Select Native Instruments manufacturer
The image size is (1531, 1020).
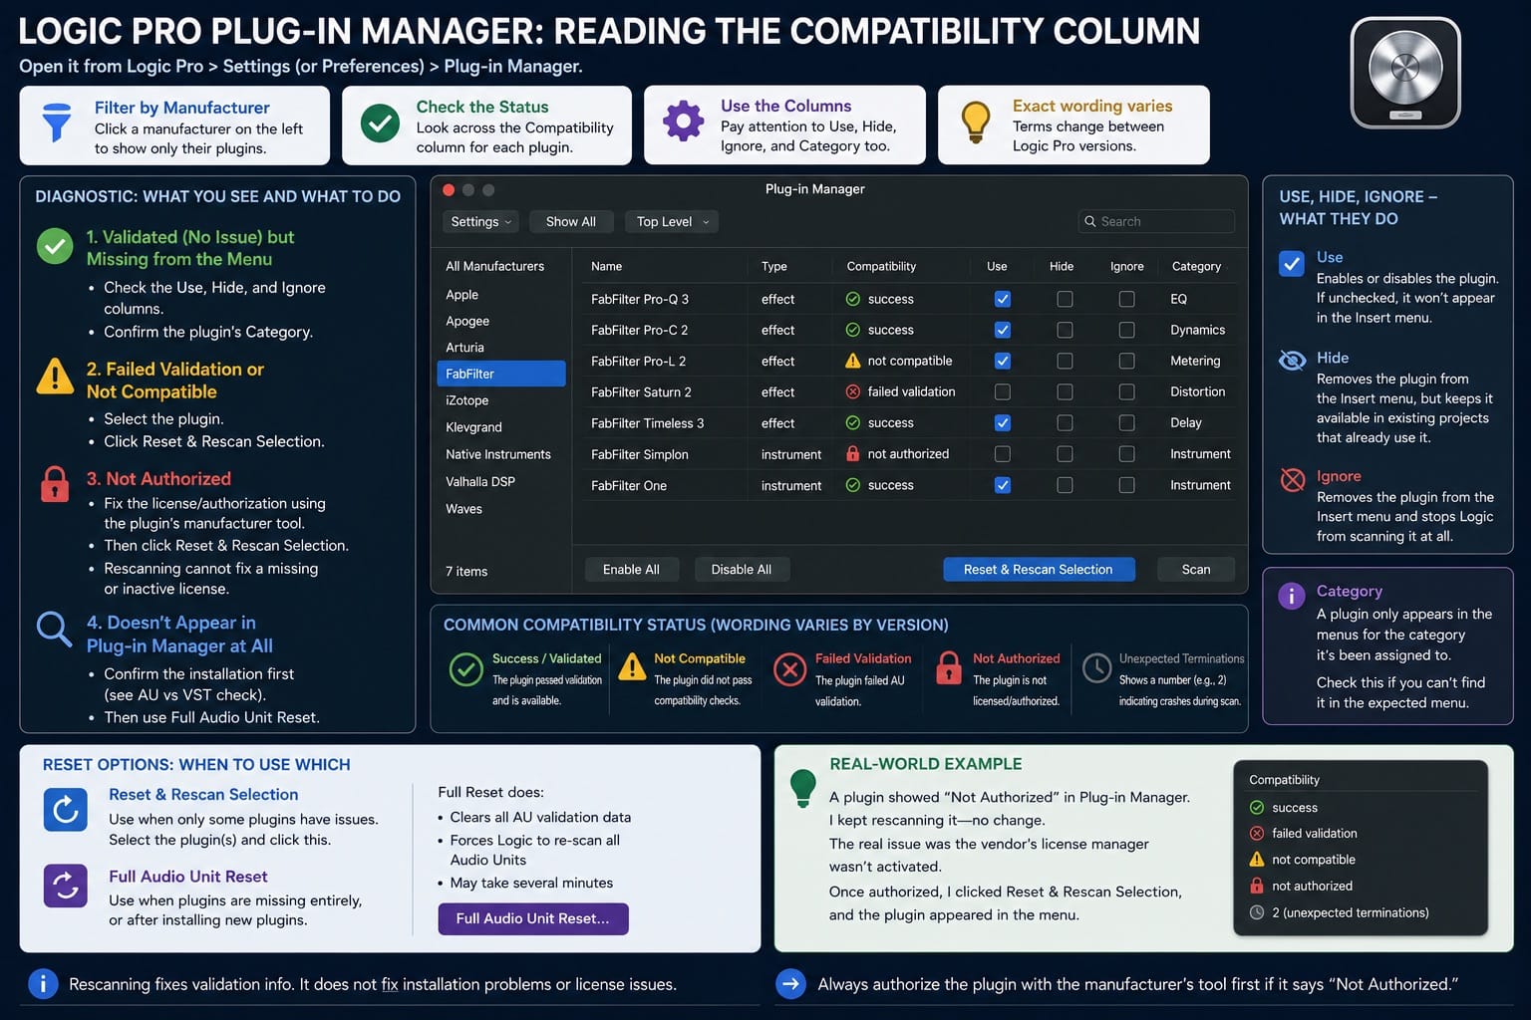(498, 454)
